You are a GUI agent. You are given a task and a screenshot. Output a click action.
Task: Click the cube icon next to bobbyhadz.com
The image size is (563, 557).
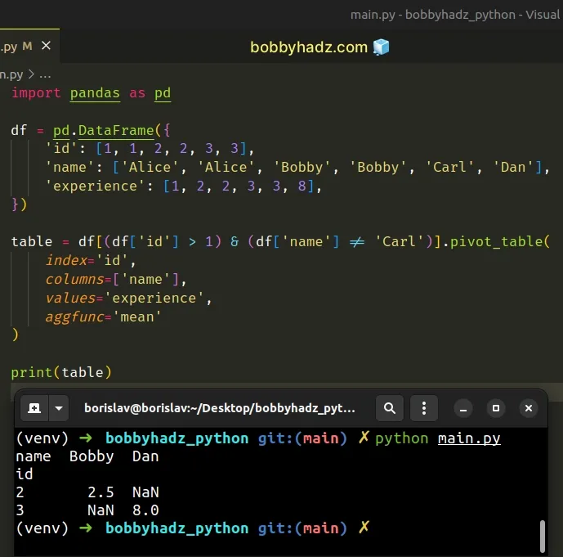coord(381,47)
